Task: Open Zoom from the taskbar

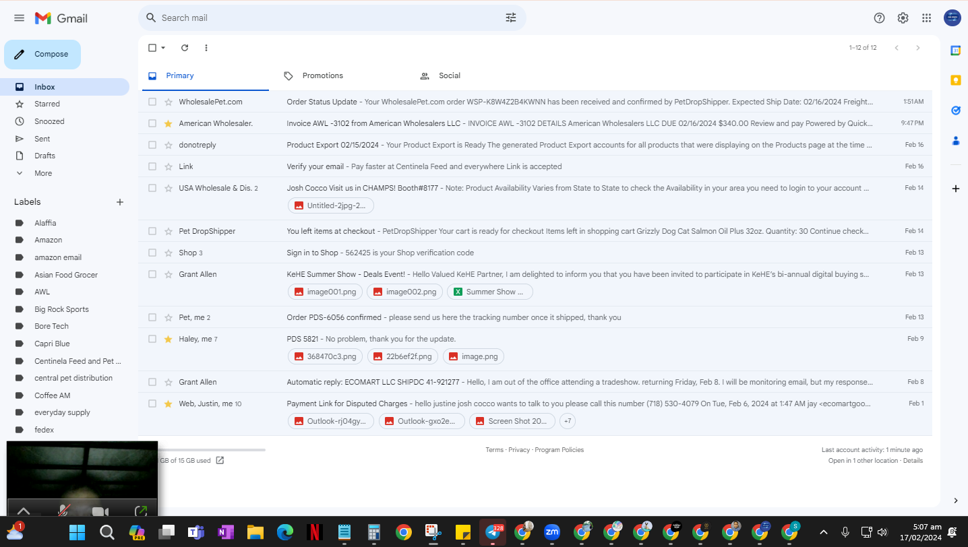Action: pyautogui.click(x=552, y=532)
